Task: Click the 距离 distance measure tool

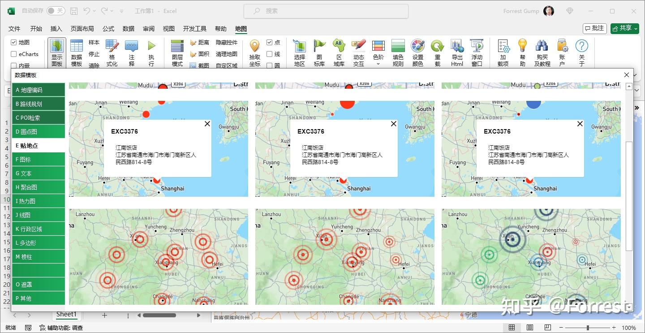Action: coord(199,43)
